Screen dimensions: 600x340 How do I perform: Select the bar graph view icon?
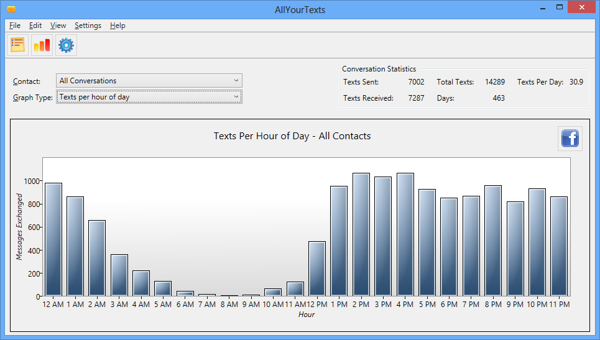tap(42, 45)
